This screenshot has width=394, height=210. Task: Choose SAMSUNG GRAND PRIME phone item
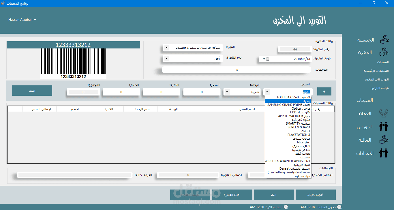(288, 105)
